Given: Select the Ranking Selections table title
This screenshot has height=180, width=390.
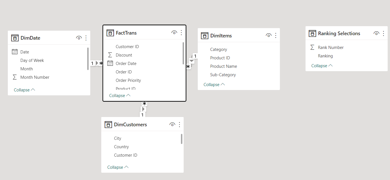Looking at the screenshot, I should [339, 33].
